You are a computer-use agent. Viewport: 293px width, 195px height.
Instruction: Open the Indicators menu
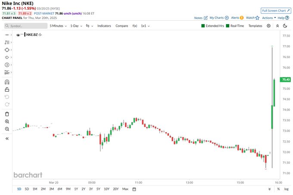click(104, 26)
